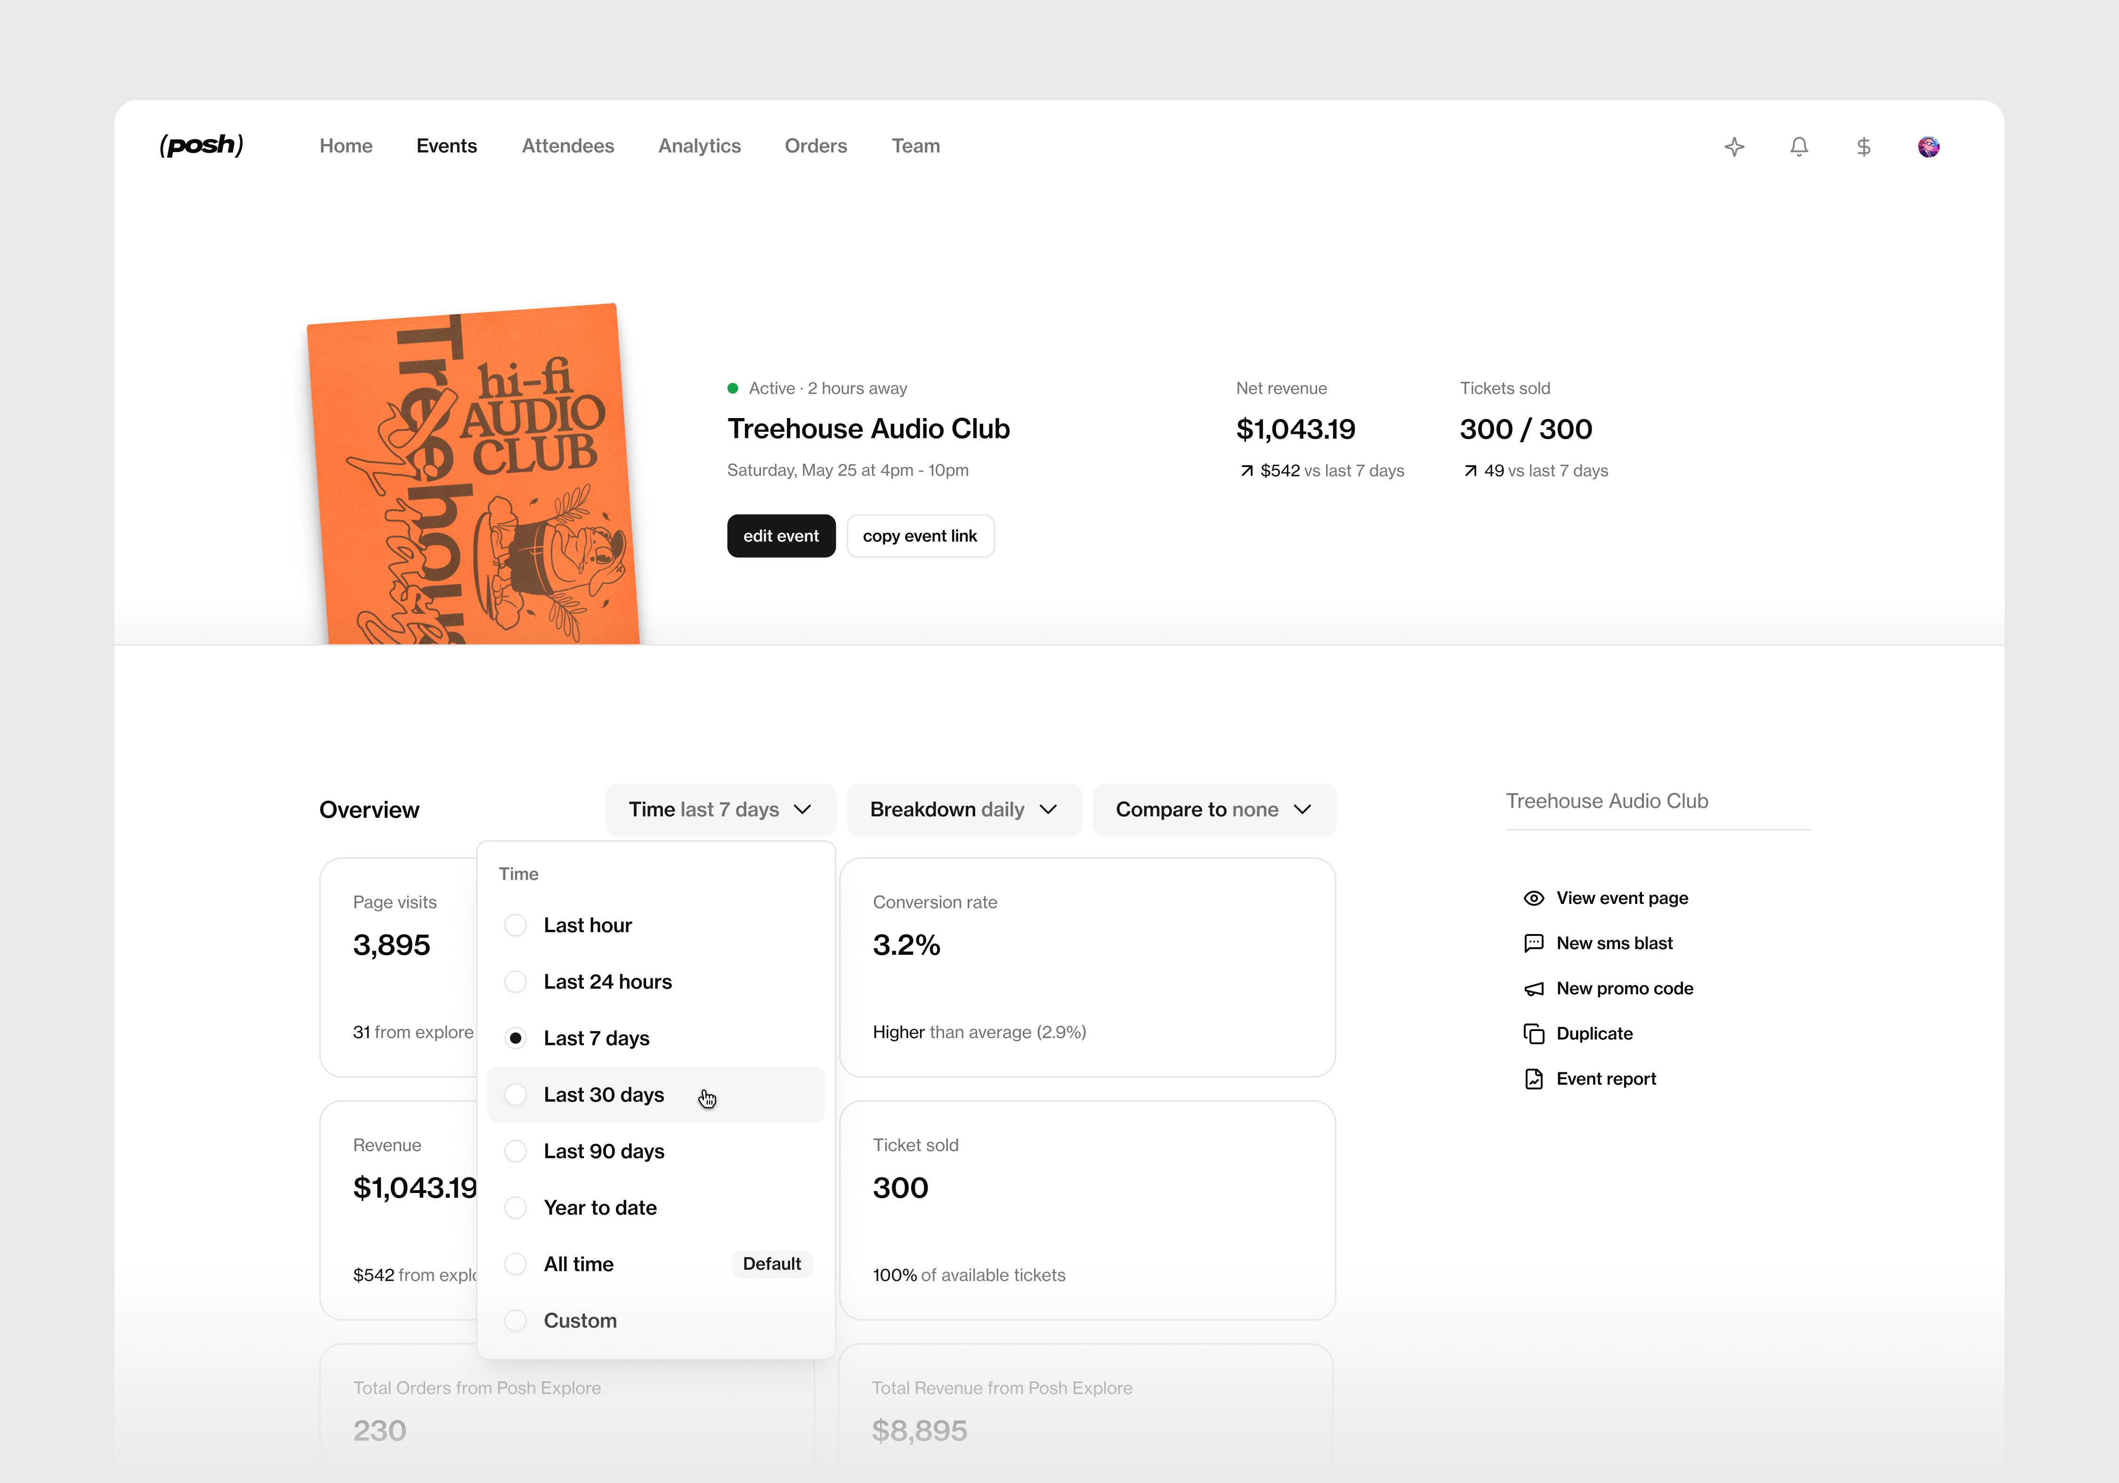The width and height of the screenshot is (2119, 1483).
Task: Click the edit event button
Action: [x=781, y=536]
